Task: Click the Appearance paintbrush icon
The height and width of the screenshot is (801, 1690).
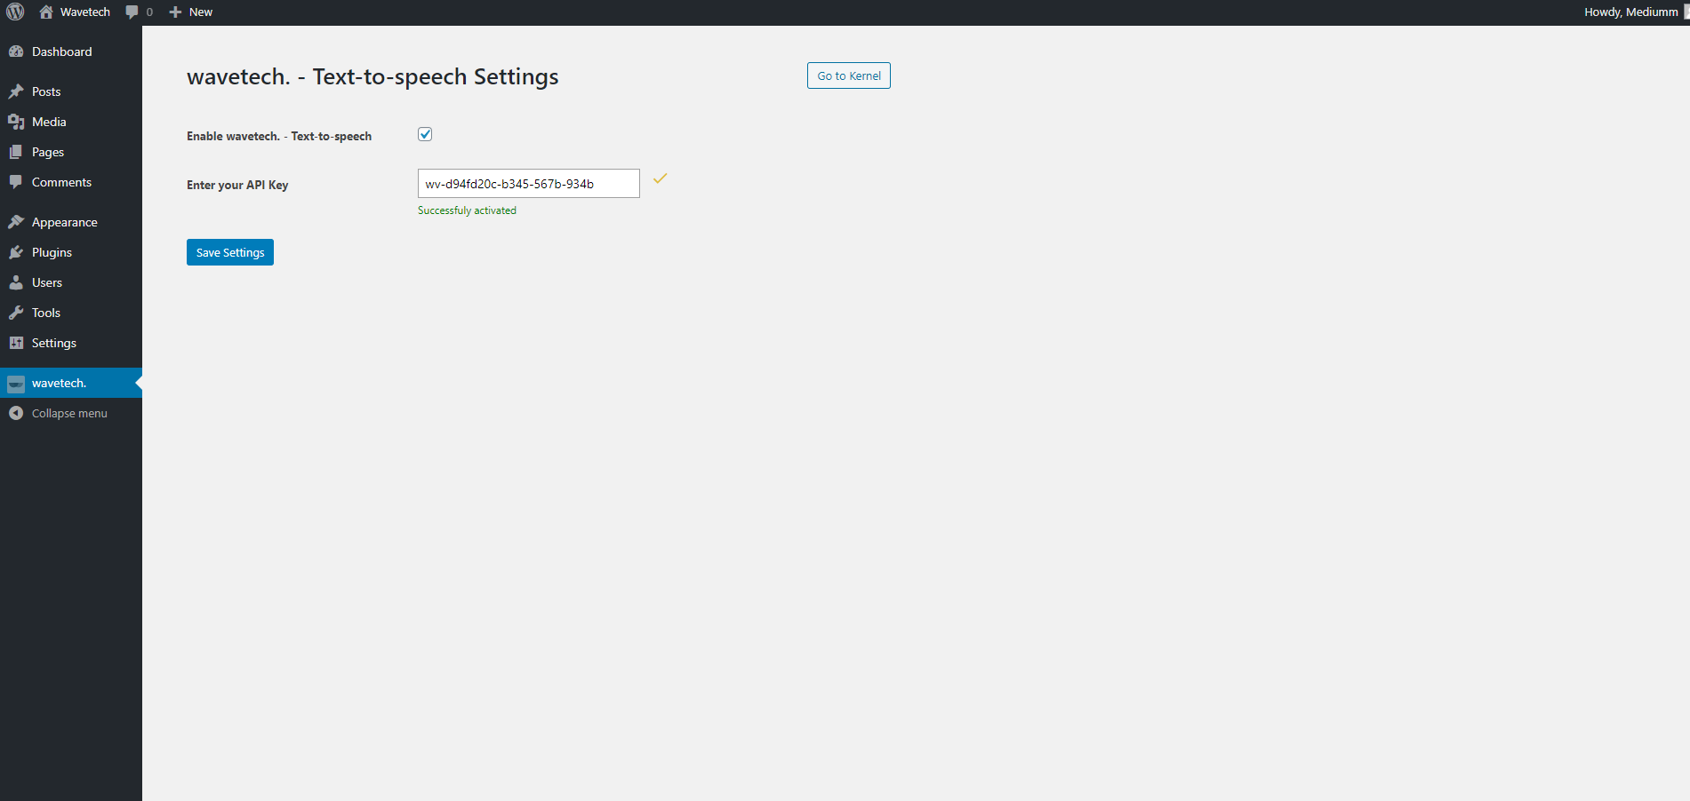Action: point(16,222)
